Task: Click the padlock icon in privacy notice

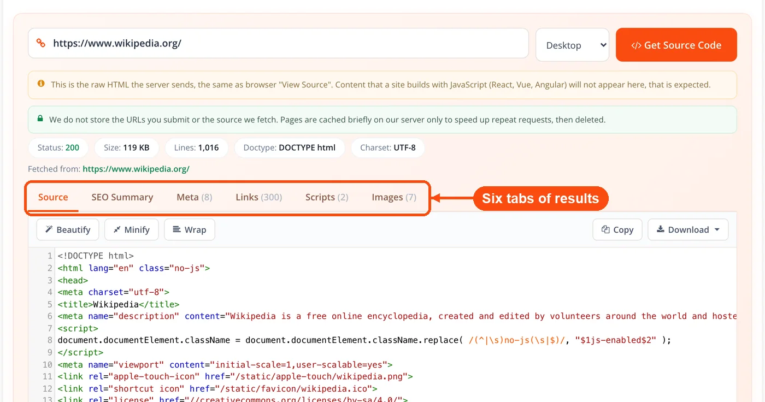Action: [40, 119]
